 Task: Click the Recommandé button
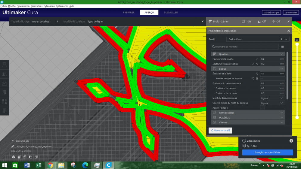220,130
